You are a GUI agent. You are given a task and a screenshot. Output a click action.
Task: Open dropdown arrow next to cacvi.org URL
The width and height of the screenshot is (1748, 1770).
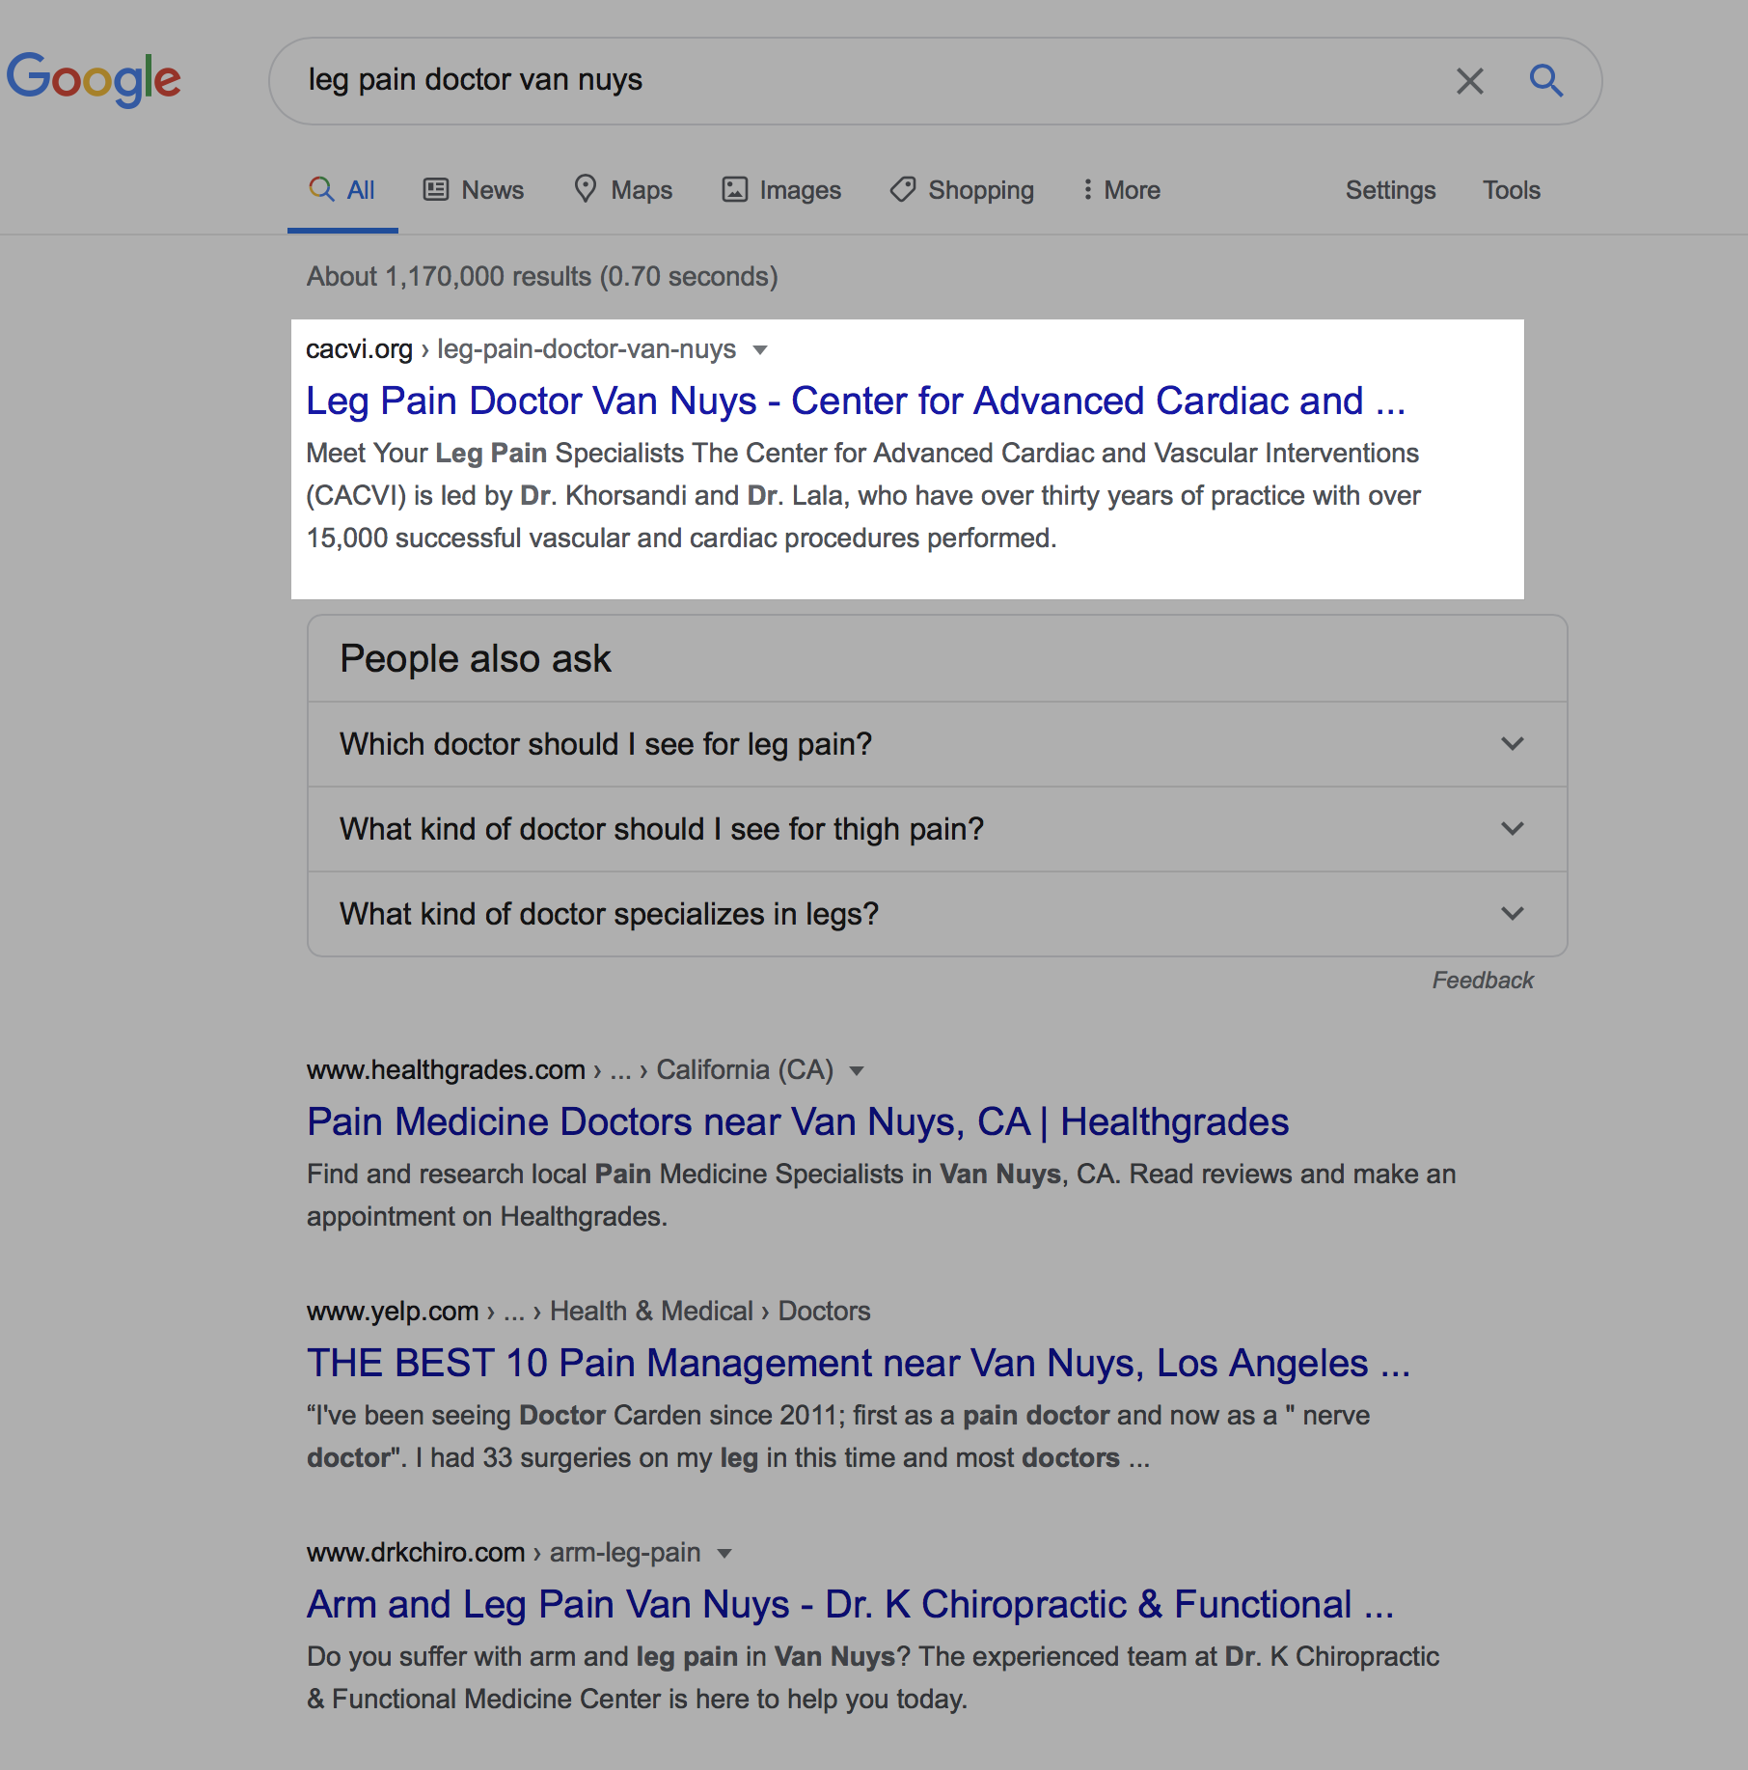click(x=760, y=349)
